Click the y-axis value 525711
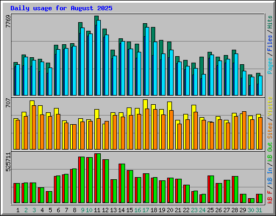This screenshot has width=276, height=216. (8, 162)
